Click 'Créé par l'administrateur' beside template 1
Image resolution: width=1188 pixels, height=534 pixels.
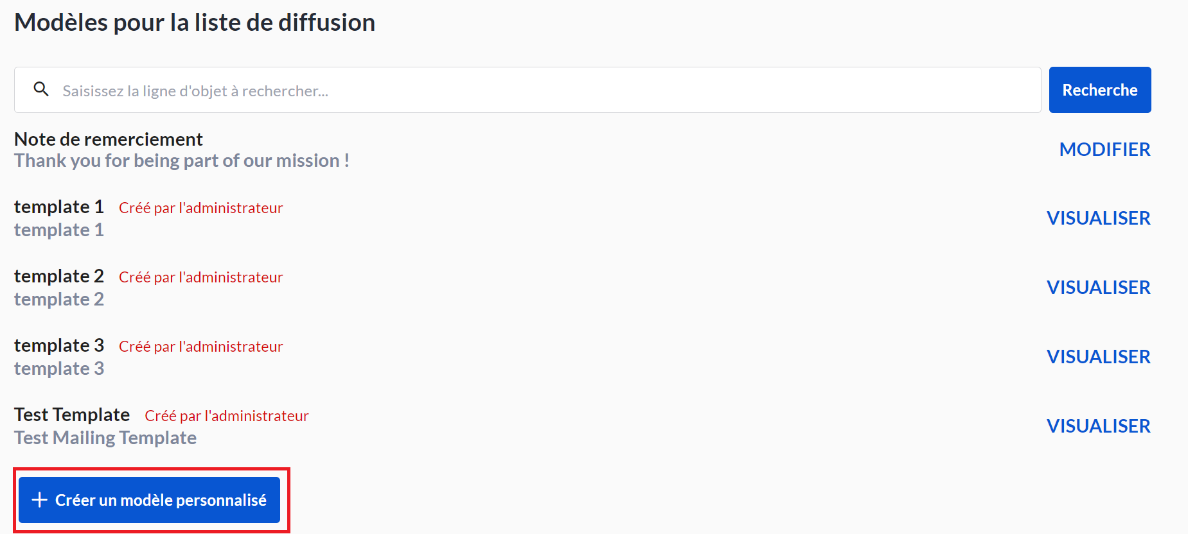coord(200,208)
